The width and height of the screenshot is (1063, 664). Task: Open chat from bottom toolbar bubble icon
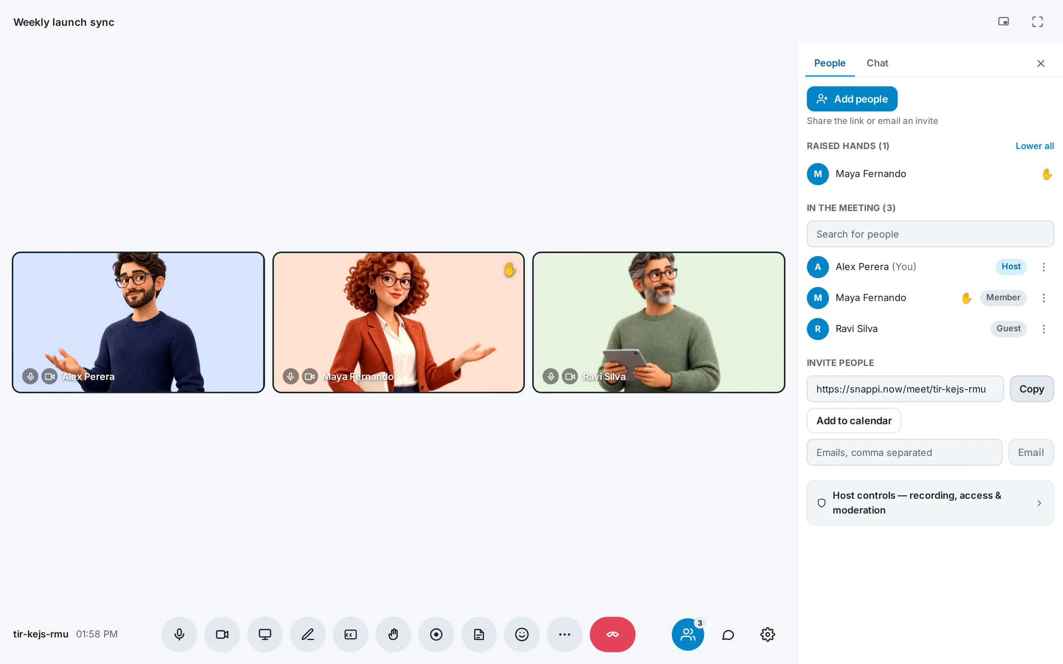pos(728,635)
